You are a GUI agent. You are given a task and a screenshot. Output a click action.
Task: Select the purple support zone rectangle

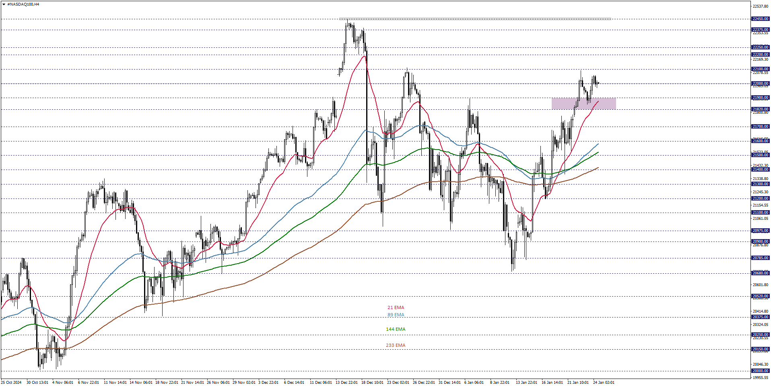coord(583,103)
